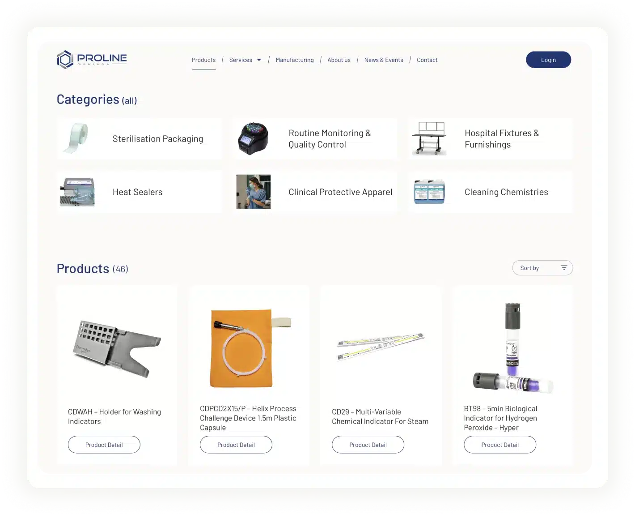Open the About us page
Screen dimensions: 635x515
(x=339, y=60)
